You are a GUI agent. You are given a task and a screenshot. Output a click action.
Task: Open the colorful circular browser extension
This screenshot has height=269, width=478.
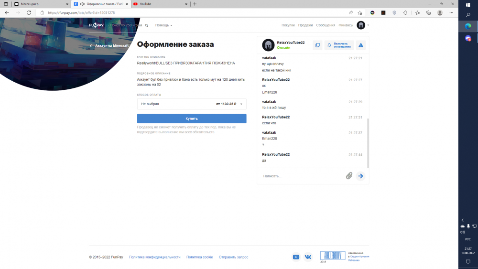pos(372,13)
